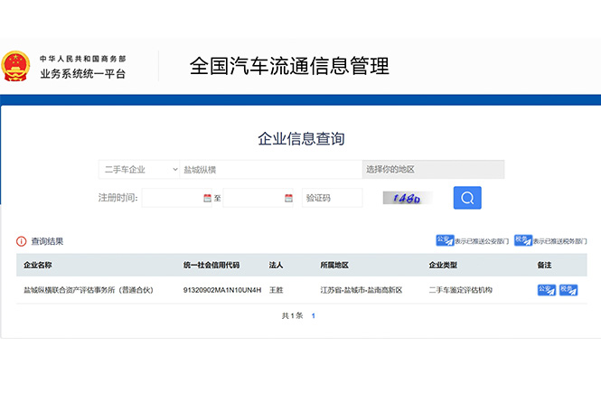The height and width of the screenshot is (402, 601).
Task: Refresh the captcha image 148b
Action: (407, 198)
